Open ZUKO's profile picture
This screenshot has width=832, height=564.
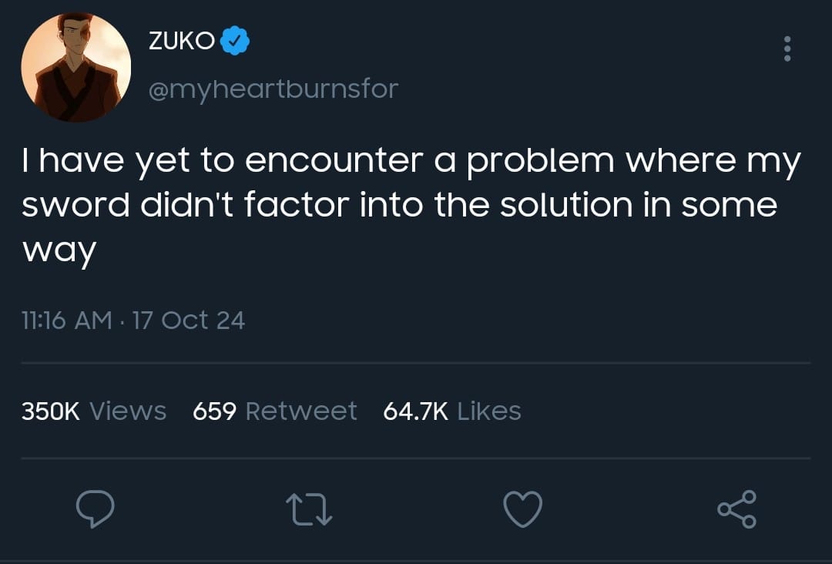pos(76,67)
